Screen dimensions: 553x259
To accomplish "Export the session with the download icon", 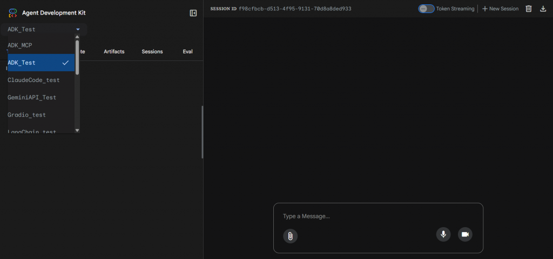I will pos(543,9).
